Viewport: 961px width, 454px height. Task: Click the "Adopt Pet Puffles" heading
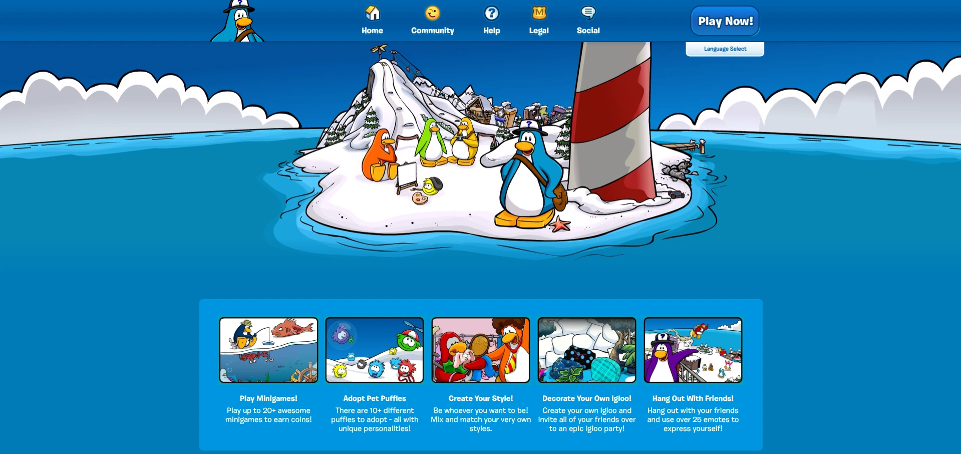click(375, 398)
